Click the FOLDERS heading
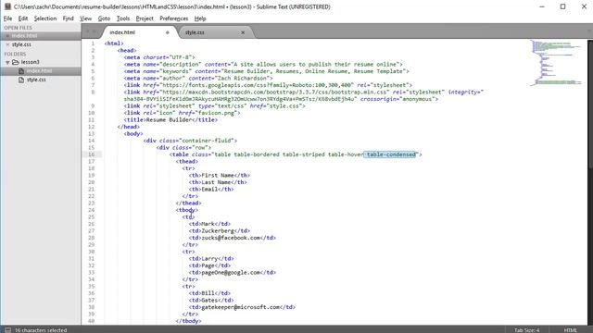This screenshot has height=333, width=593. (x=15, y=54)
